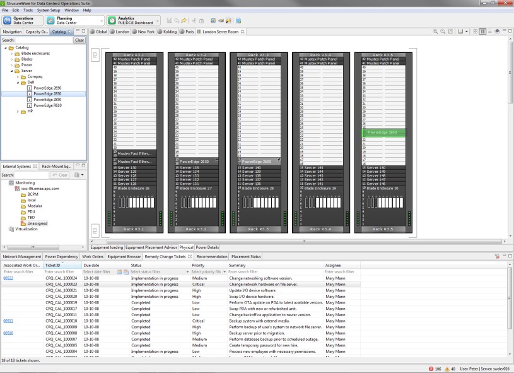This screenshot has width=514, height=373.
Task: Click the Operations Data Center icon
Action: click(x=8, y=20)
